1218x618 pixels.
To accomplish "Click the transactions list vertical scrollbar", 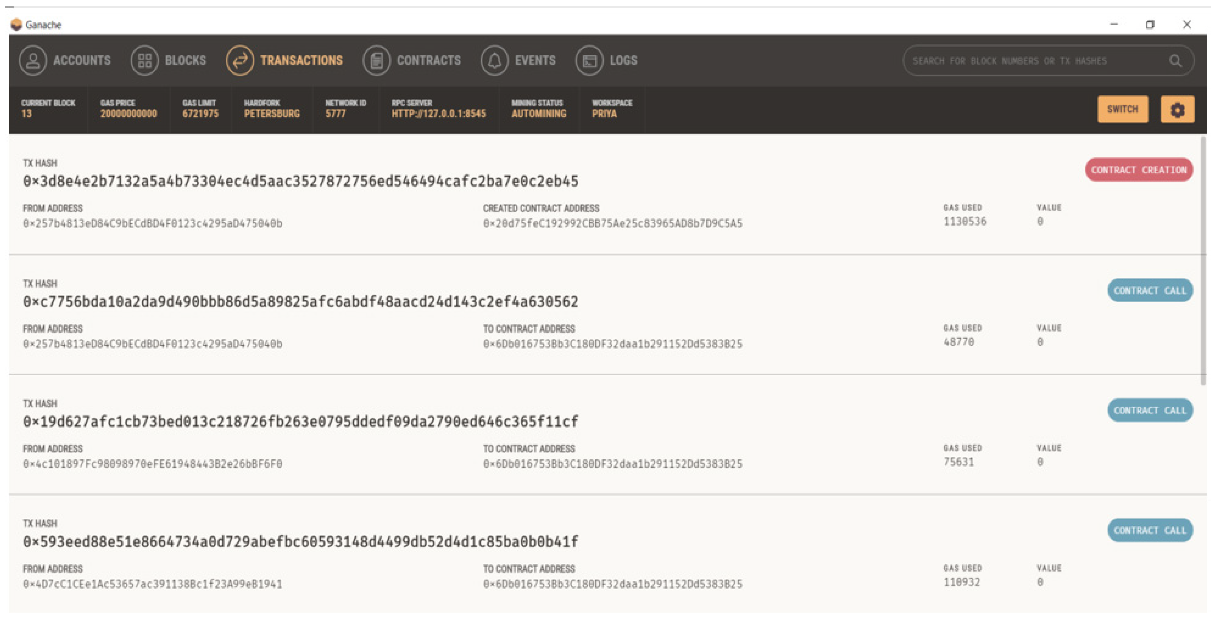I will coord(1204,260).
